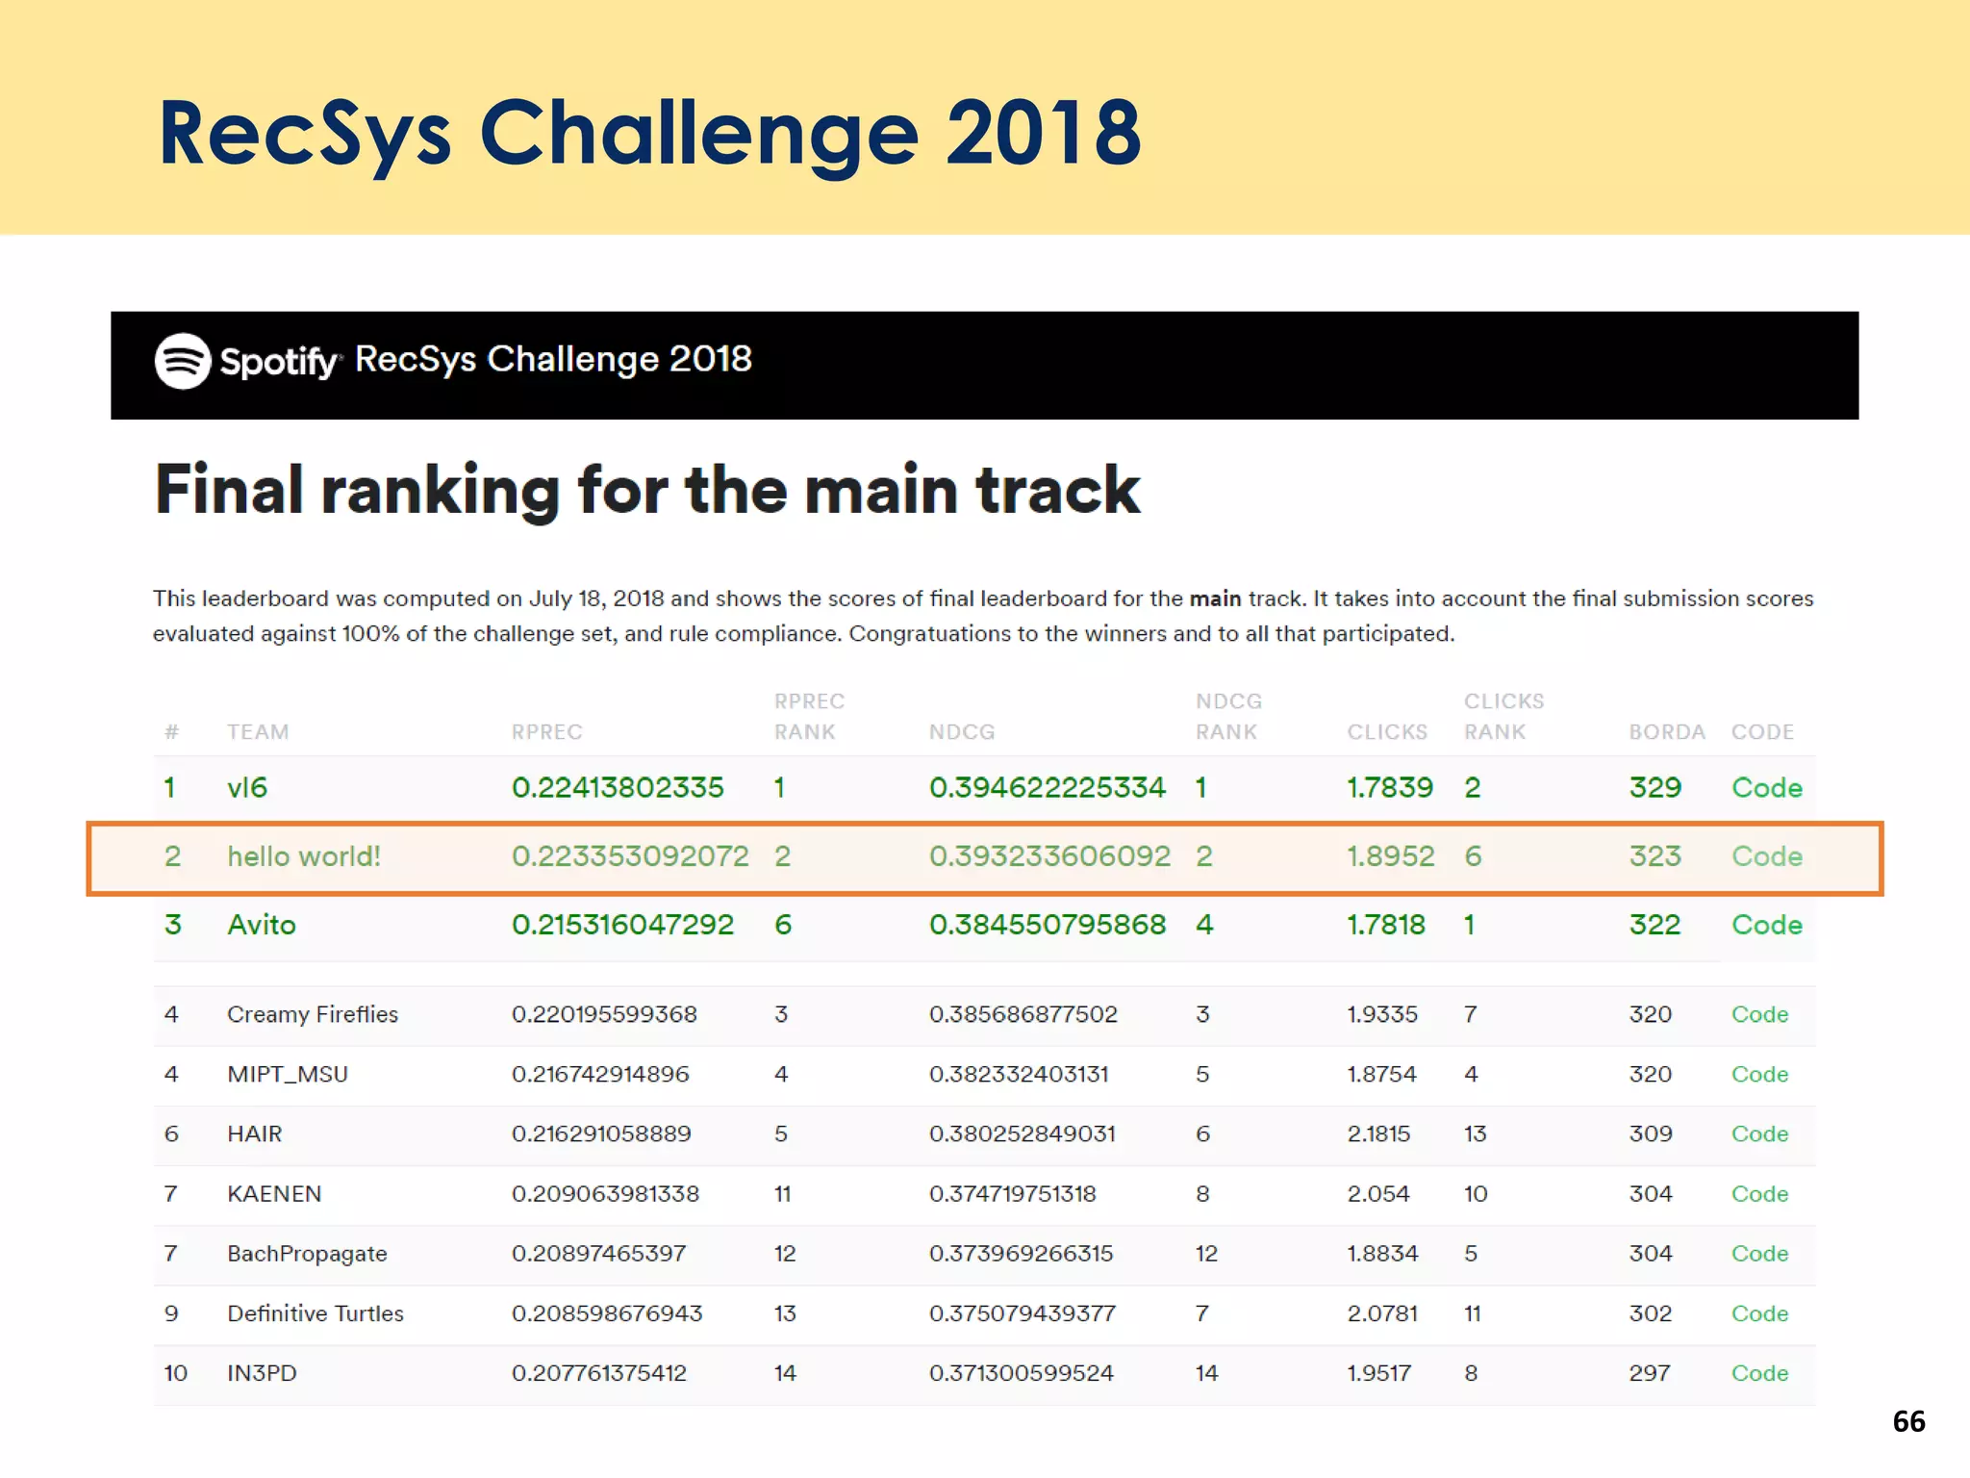The image size is (1970, 1478).
Task: Click NDCG value 0.371300599524
Action: point(1022,1373)
